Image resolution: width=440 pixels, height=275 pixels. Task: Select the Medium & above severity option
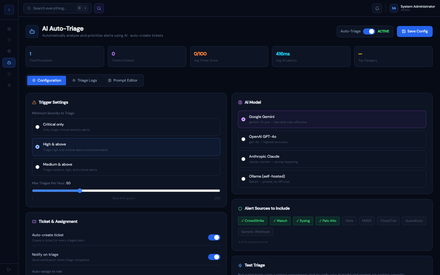pos(126,167)
